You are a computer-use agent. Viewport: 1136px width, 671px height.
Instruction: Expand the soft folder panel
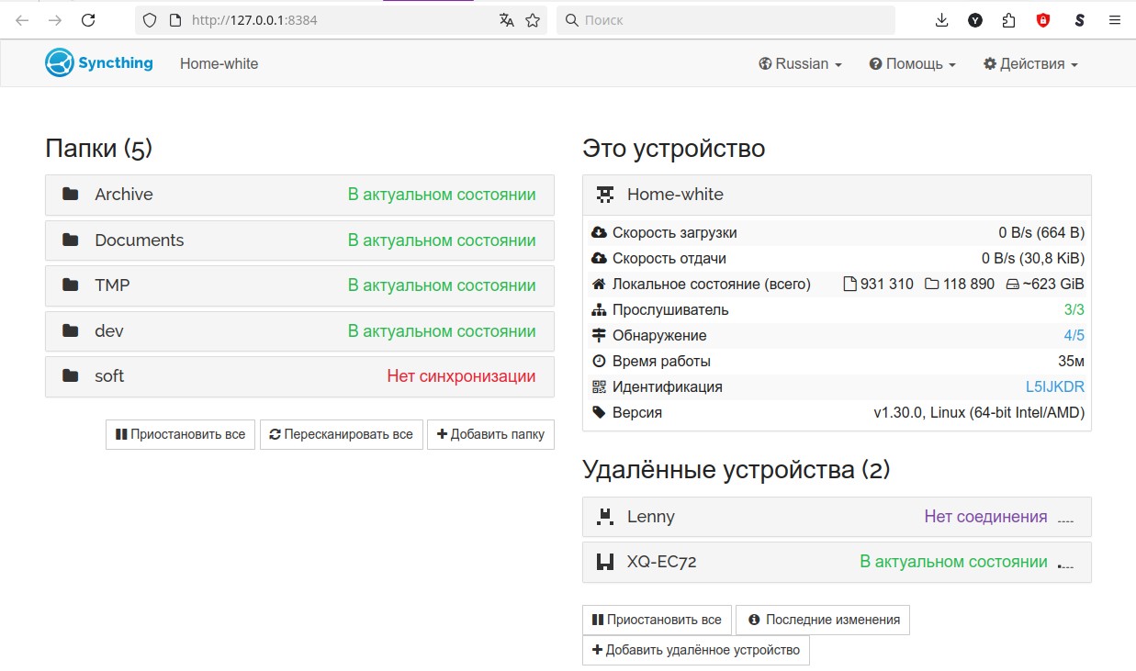(x=299, y=376)
